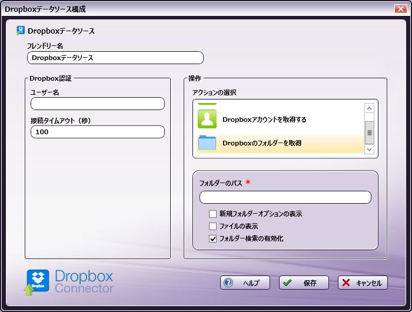The image size is (412, 312).
Task: Click the フレンドリー名 label
Action: pos(45,46)
